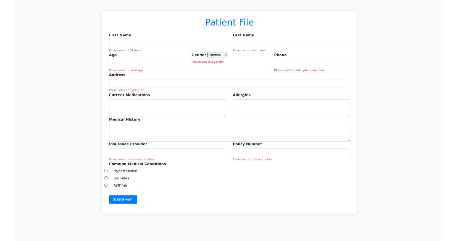The image size is (459, 241).
Task: Click the Allergies text area
Action: pyautogui.click(x=291, y=108)
